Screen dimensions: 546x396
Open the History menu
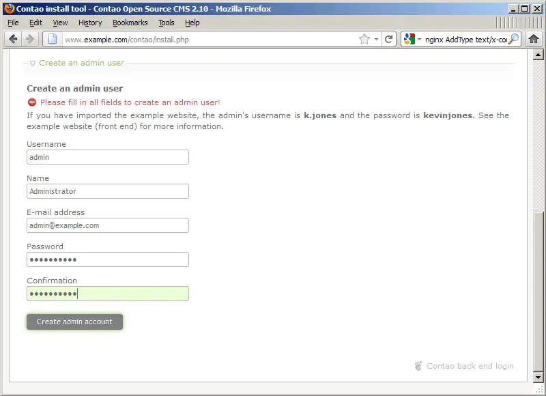[x=90, y=23]
